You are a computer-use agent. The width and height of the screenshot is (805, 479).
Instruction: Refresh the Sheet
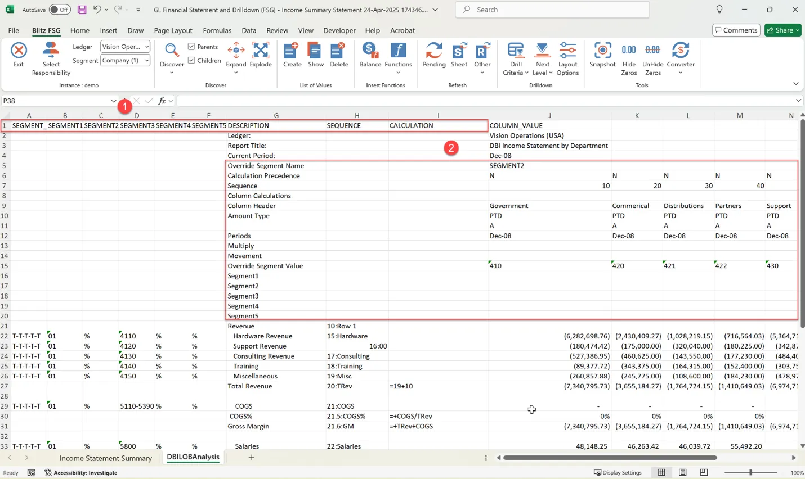[x=459, y=55]
